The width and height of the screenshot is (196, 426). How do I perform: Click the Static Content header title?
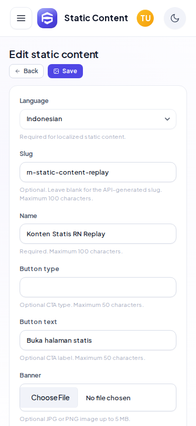[96, 18]
